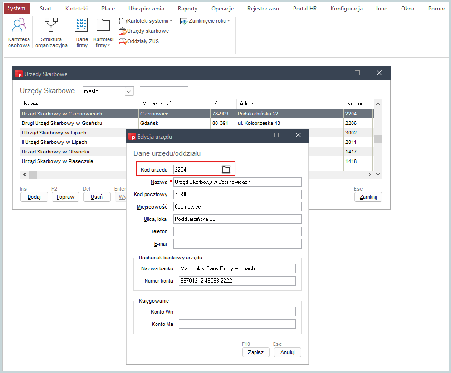Click Anuluj in Edycja urzędu dialog

[x=287, y=353]
